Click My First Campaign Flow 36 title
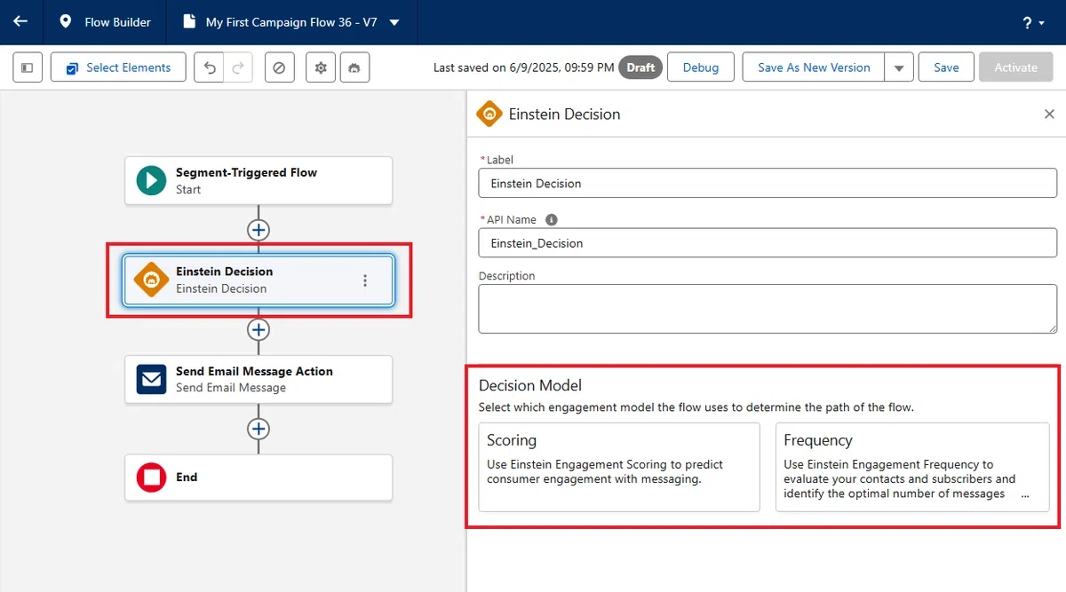Viewport: 1066px width, 592px height. point(291,22)
